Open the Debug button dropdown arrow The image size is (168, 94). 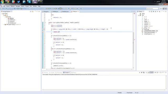pyautogui.click(x=16, y=9)
